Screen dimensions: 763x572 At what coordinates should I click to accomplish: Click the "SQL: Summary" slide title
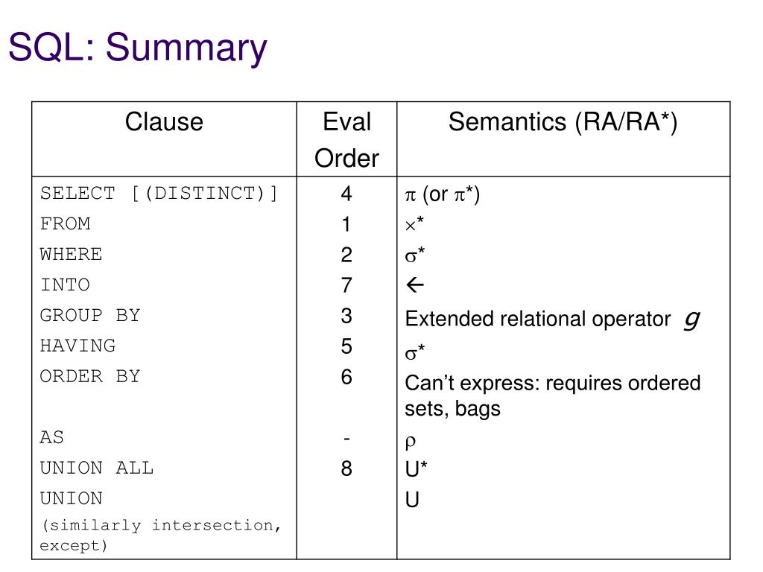(138, 48)
